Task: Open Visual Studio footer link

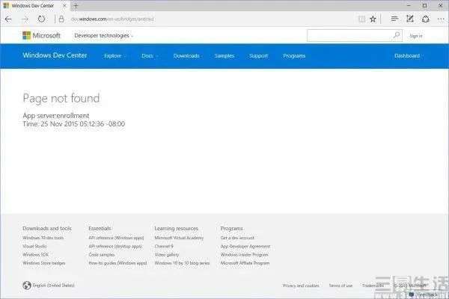Action: (x=34, y=246)
